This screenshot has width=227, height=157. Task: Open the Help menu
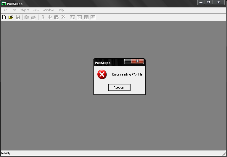click(60, 10)
